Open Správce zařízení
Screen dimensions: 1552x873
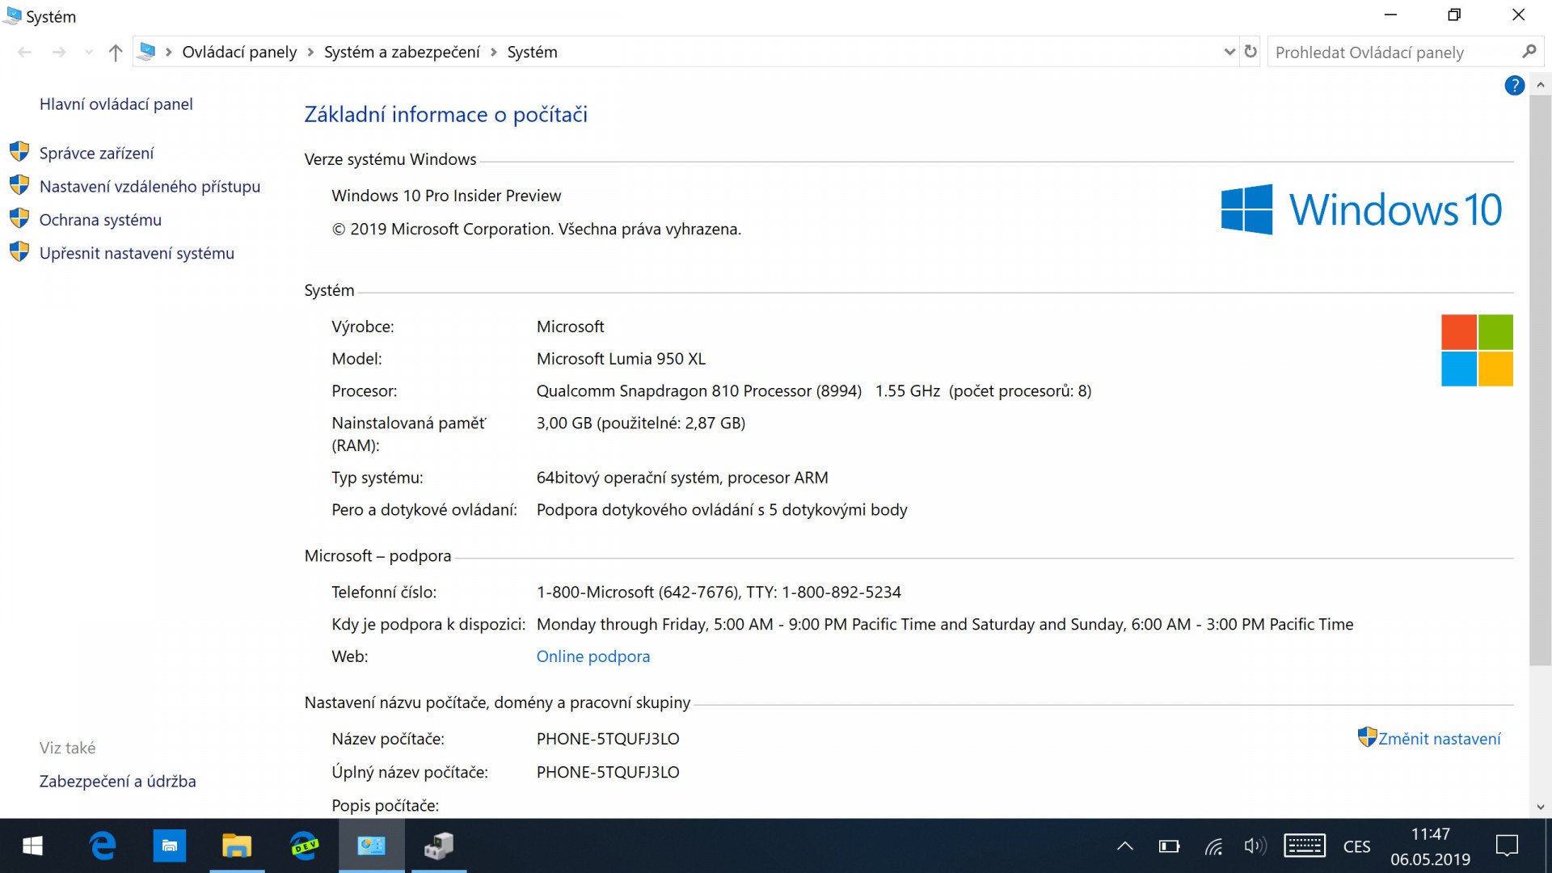coord(96,154)
